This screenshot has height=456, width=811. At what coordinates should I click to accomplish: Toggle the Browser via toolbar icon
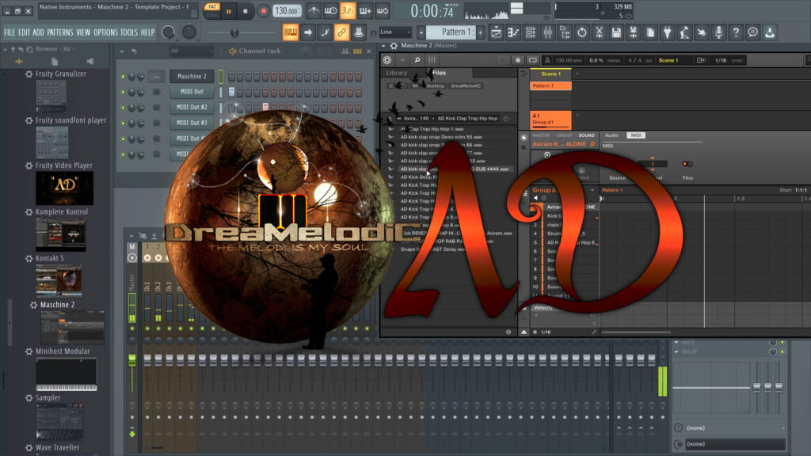(x=565, y=32)
